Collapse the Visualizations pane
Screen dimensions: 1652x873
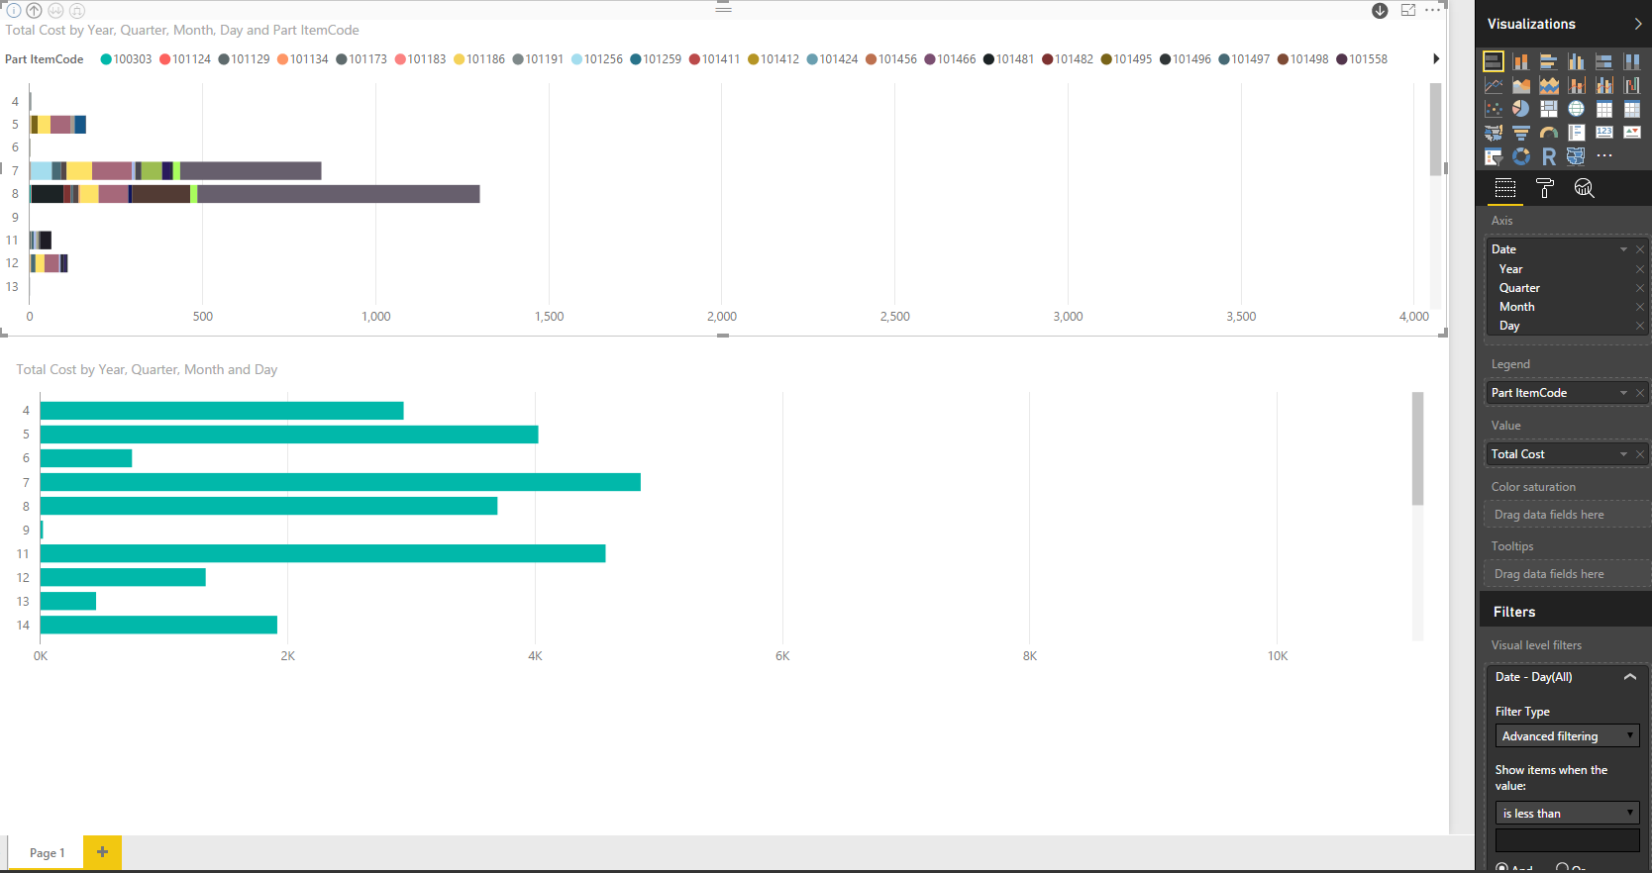[x=1638, y=24]
